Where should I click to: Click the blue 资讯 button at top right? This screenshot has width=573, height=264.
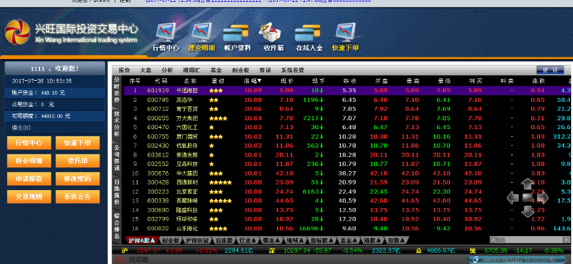pyautogui.click(x=550, y=70)
